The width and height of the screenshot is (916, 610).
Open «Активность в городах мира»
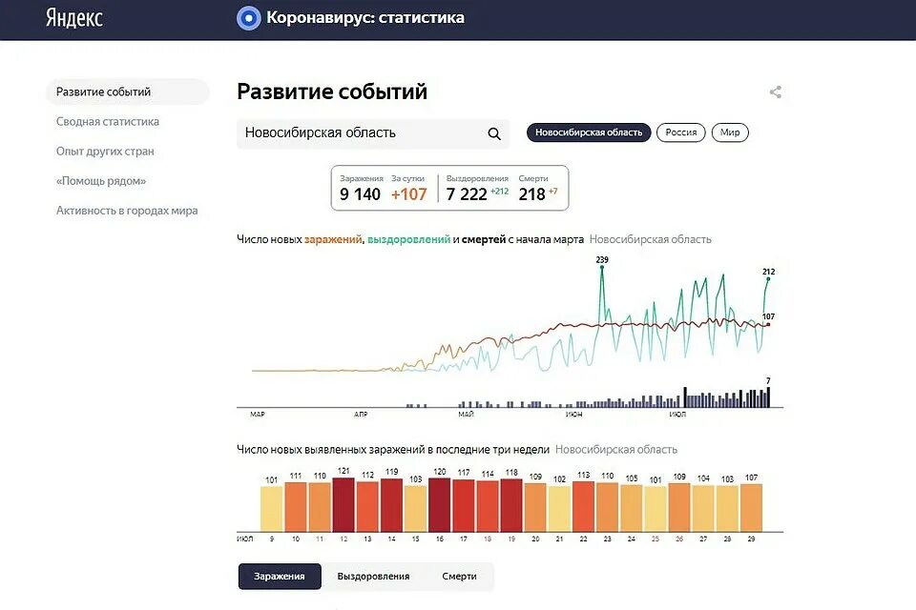pos(126,210)
